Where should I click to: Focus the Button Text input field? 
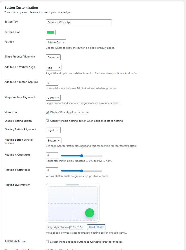[x=79, y=23]
